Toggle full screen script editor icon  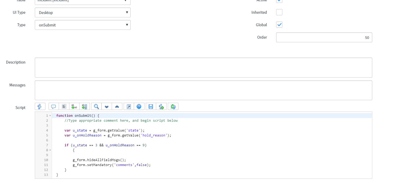[x=129, y=106]
